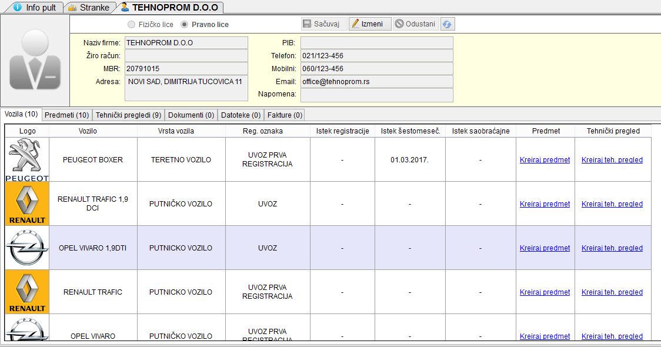This screenshot has width=661, height=347.
Task: Select the TEHNOPROM D.O.O tab
Action: click(x=169, y=7)
